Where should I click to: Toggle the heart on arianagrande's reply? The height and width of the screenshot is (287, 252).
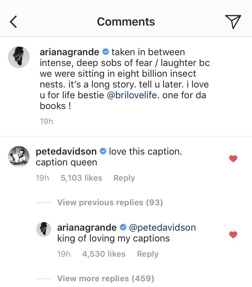(233, 235)
